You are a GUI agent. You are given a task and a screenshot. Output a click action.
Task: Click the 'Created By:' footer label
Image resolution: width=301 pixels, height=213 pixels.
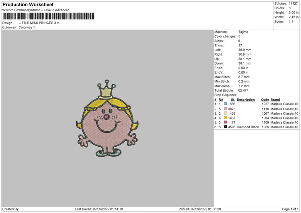click(11, 209)
